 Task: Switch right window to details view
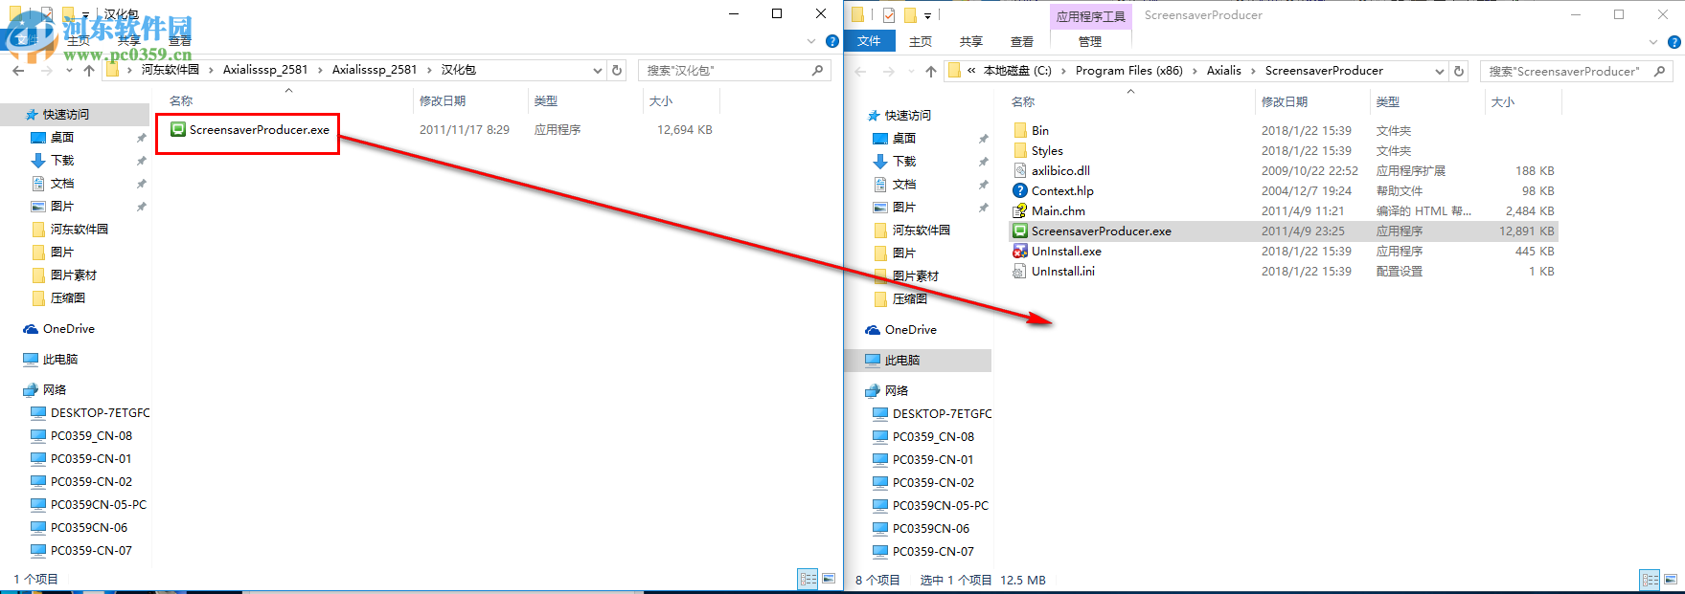point(1650,580)
